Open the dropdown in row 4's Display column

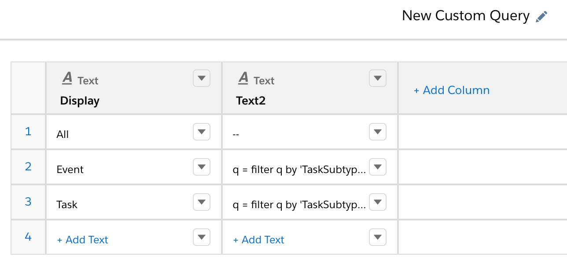pyautogui.click(x=201, y=237)
